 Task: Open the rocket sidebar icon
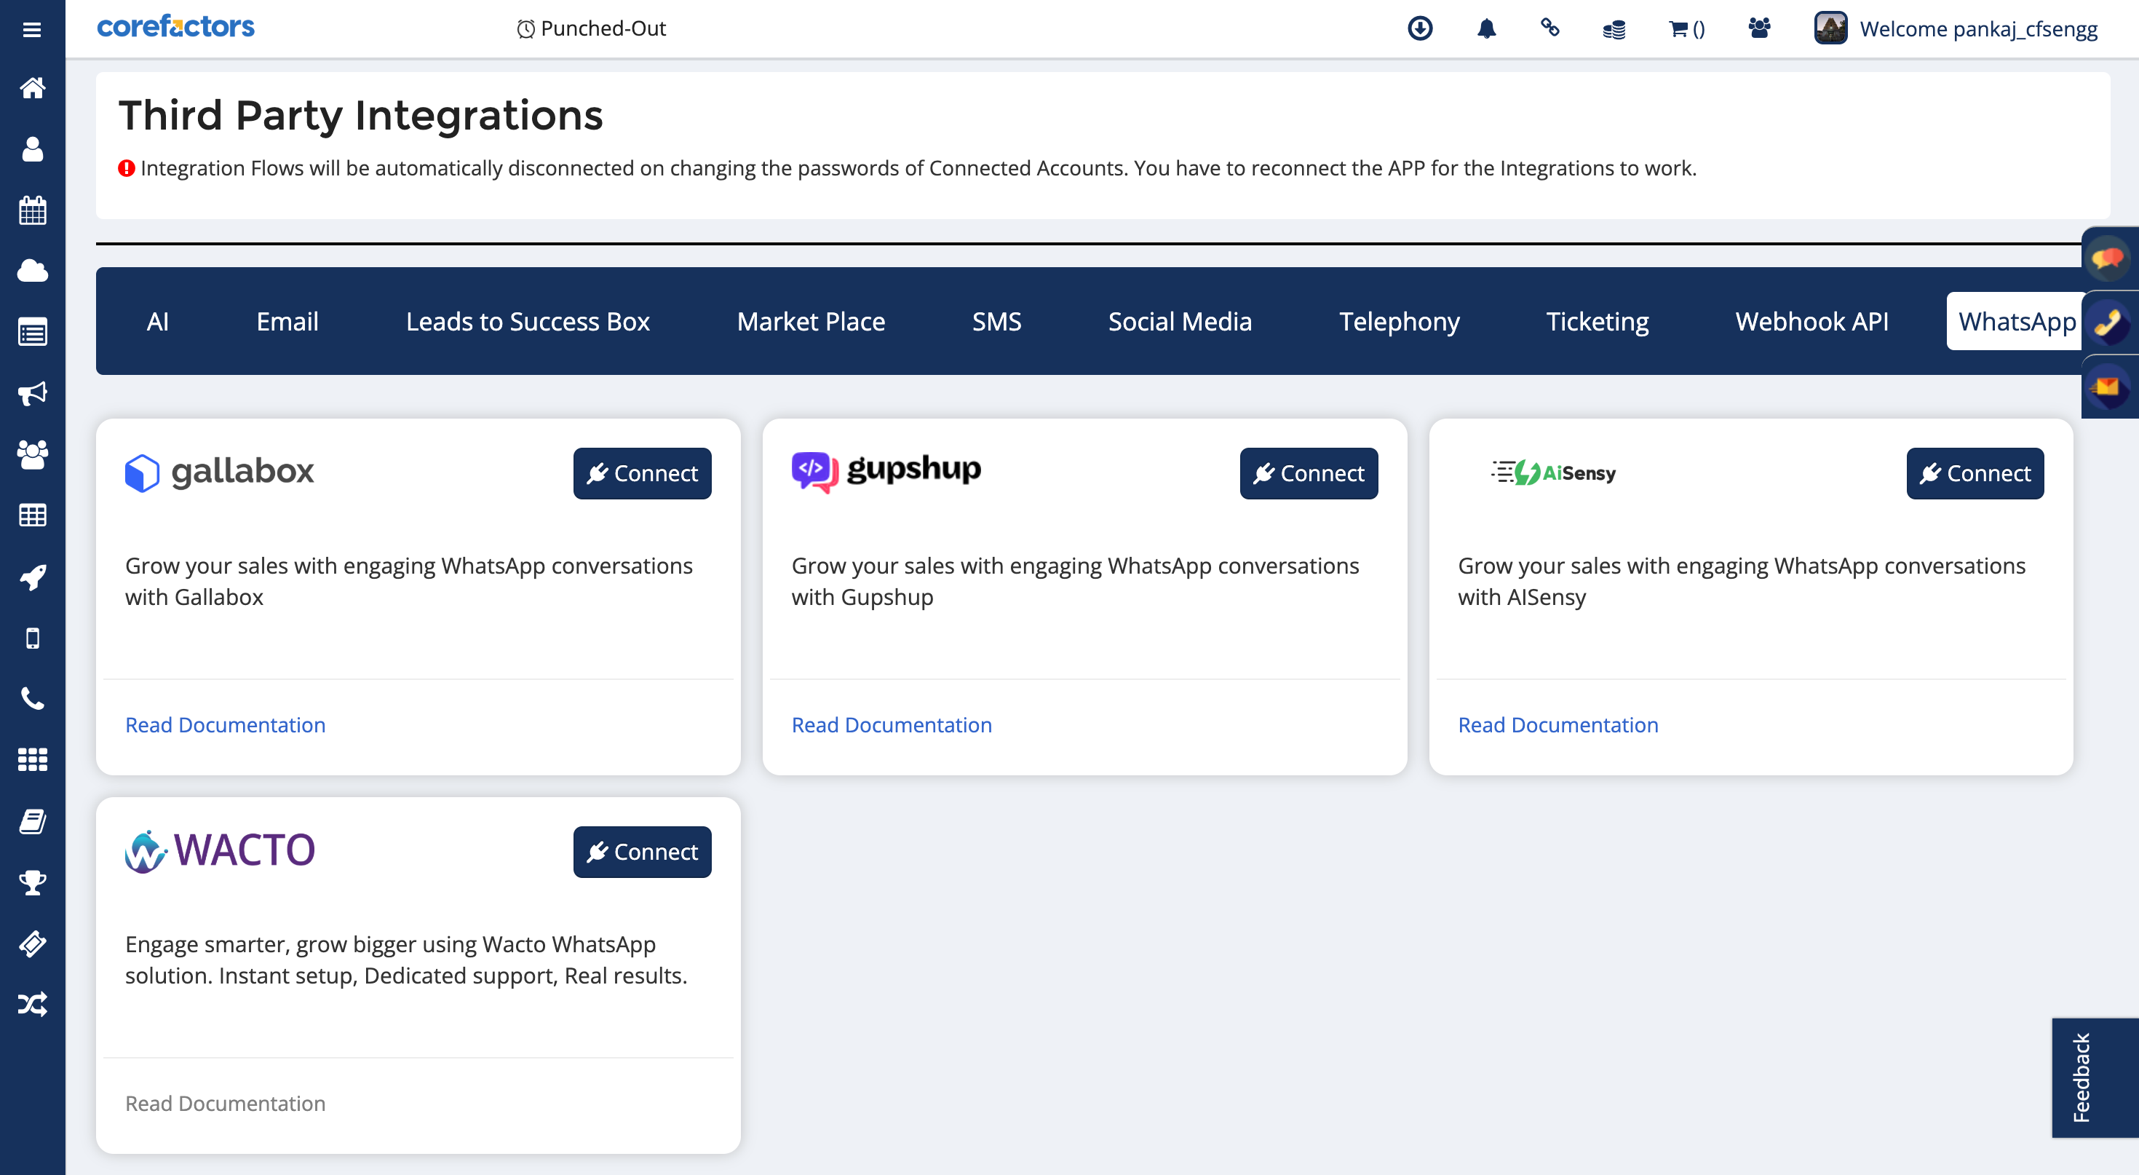coord(32,577)
